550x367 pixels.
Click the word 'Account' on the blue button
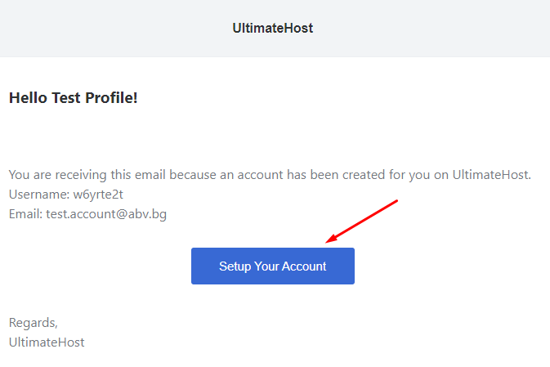[x=304, y=266]
